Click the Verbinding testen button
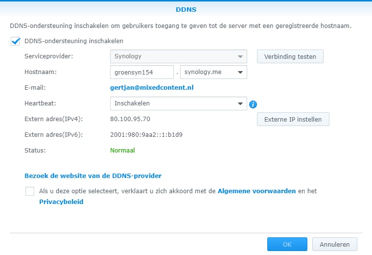This screenshot has width=372, height=255. 290,56
